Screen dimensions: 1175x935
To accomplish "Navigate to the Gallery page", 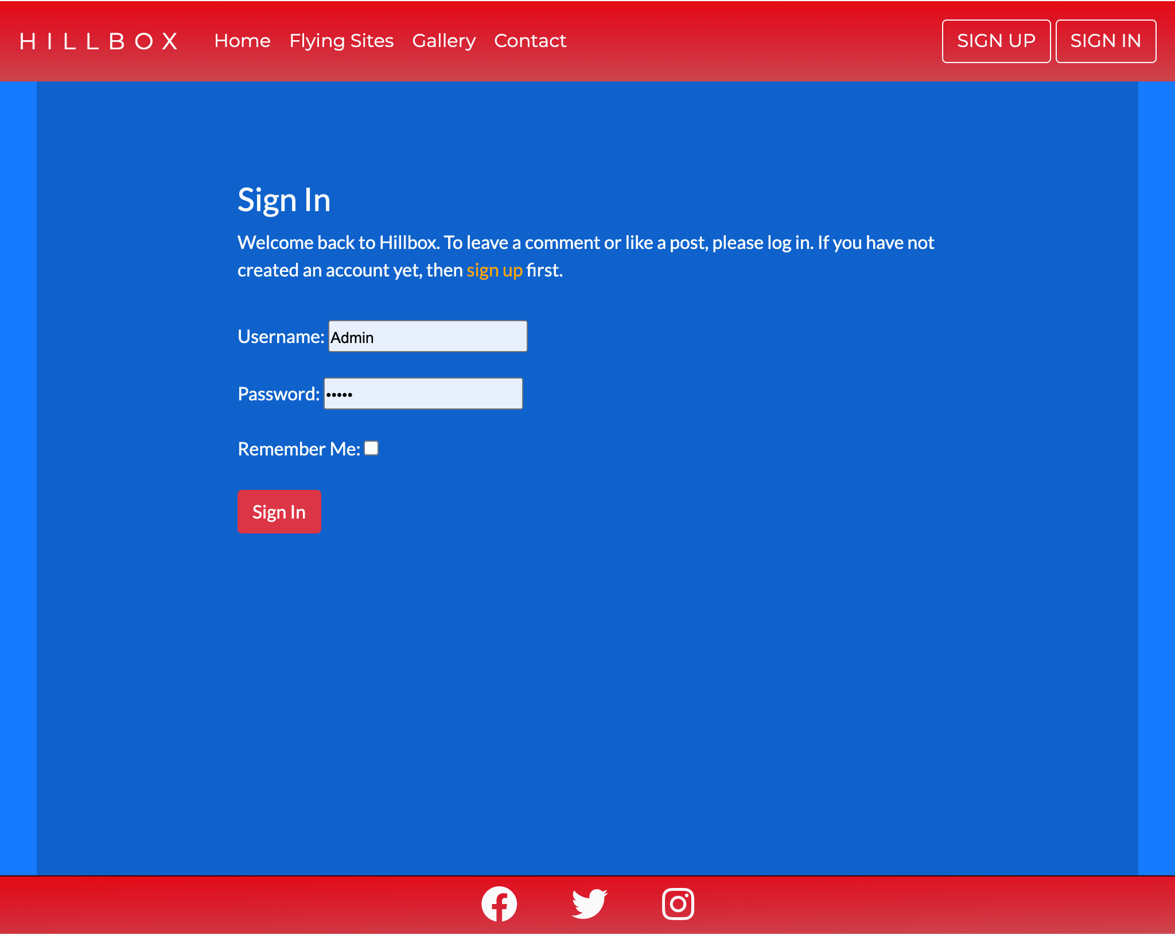I will click(x=443, y=41).
